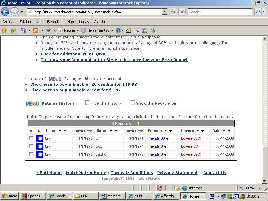Click the Help question mark icon

[x=118, y=30]
